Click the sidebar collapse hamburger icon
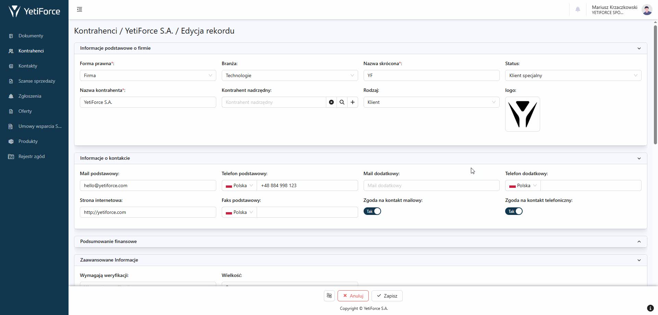 (80, 9)
